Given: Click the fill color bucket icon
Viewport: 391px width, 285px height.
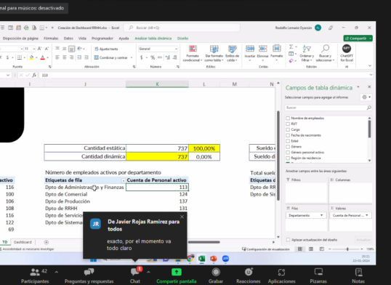Looking at the screenshot, I should coord(31,57).
